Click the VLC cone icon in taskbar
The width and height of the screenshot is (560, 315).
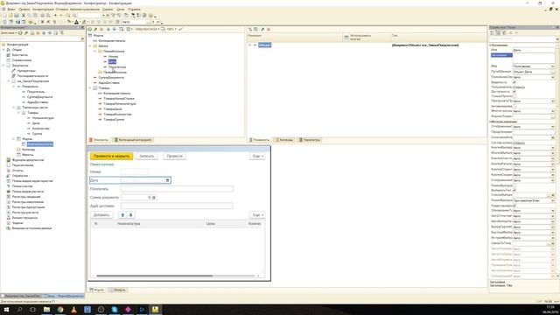point(73,310)
